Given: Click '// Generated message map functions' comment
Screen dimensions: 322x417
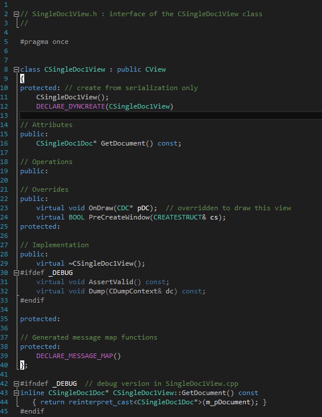Looking at the screenshot, I should (89, 337).
